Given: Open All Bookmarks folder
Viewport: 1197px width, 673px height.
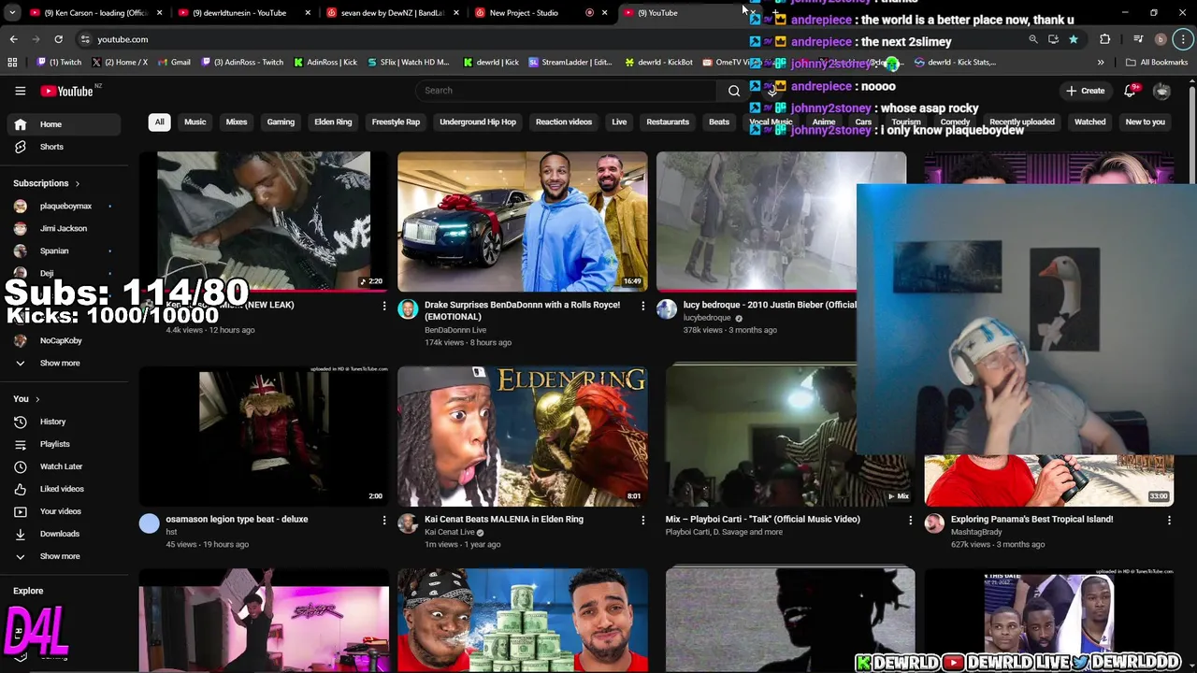Looking at the screenshot, I should tap(1157, 63).
